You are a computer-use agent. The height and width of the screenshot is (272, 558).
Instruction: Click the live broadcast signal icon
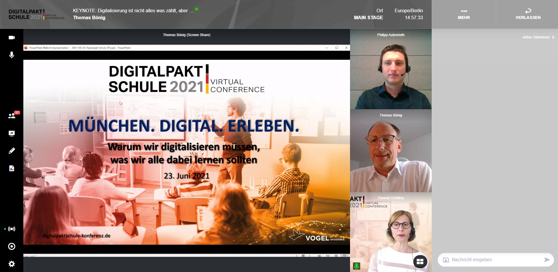[x=12, y=229]
